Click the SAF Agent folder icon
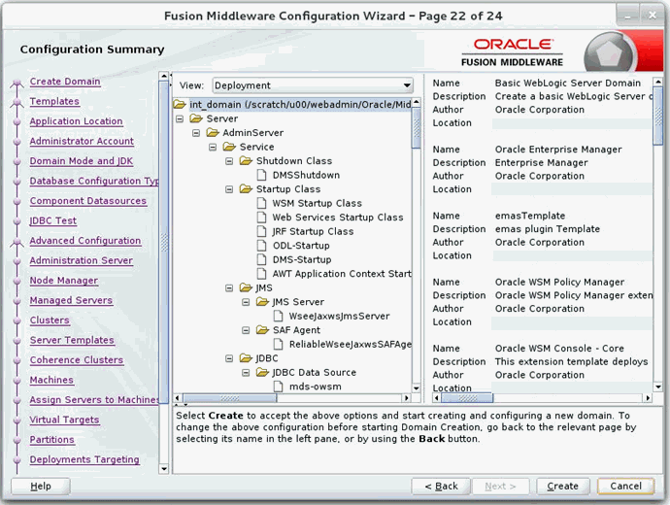Screen dimensions: 670x505 coord(262,330)
